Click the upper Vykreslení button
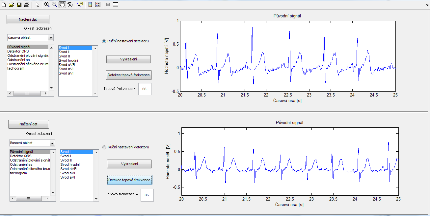This screenshot has width=430, height=216. click(x=128, y=59)
